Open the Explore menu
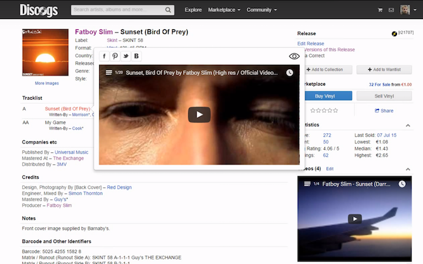This screenshot has height=264, width=423. [x=193, y=10]
